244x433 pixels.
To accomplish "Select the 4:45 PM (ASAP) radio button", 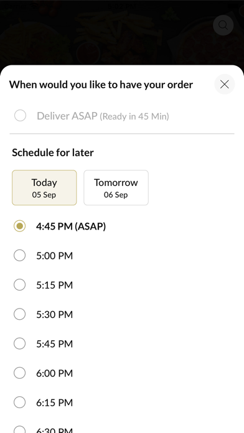I will pyautogui.click(x=20, y=226).
